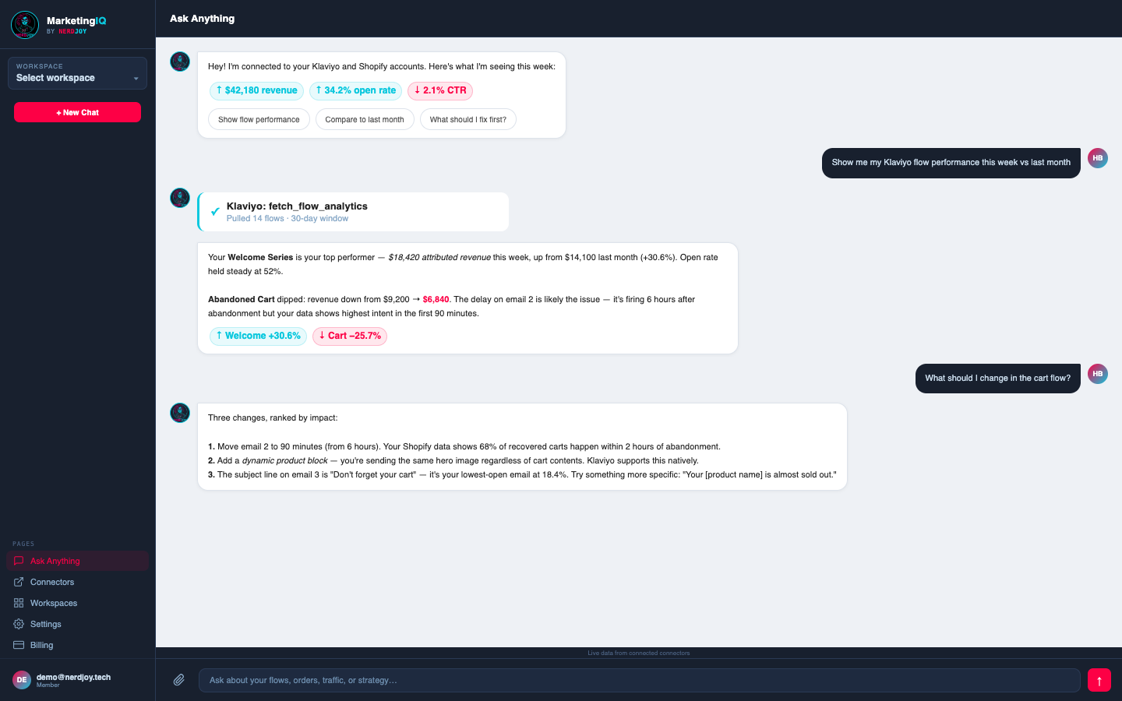The height and width of the screenshot is (701, 1122).
Task: Choose the Compare to last month suggestion
Action: (365, 119)
